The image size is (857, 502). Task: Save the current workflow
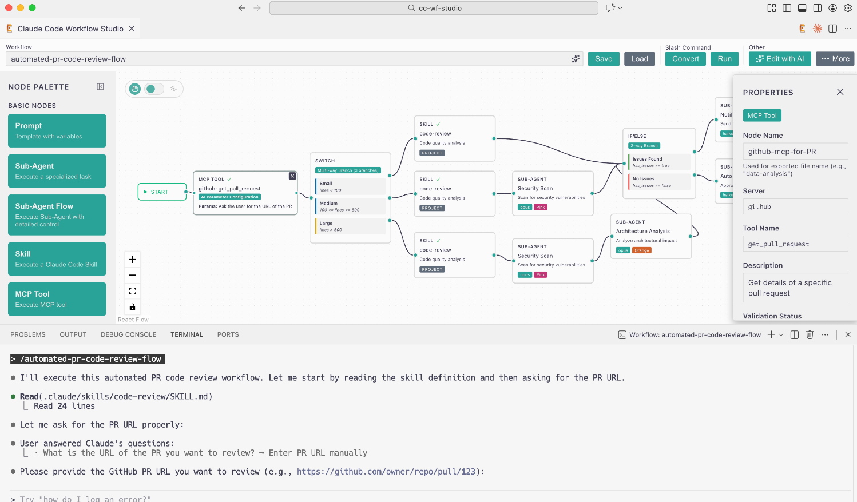click(604, 58)
